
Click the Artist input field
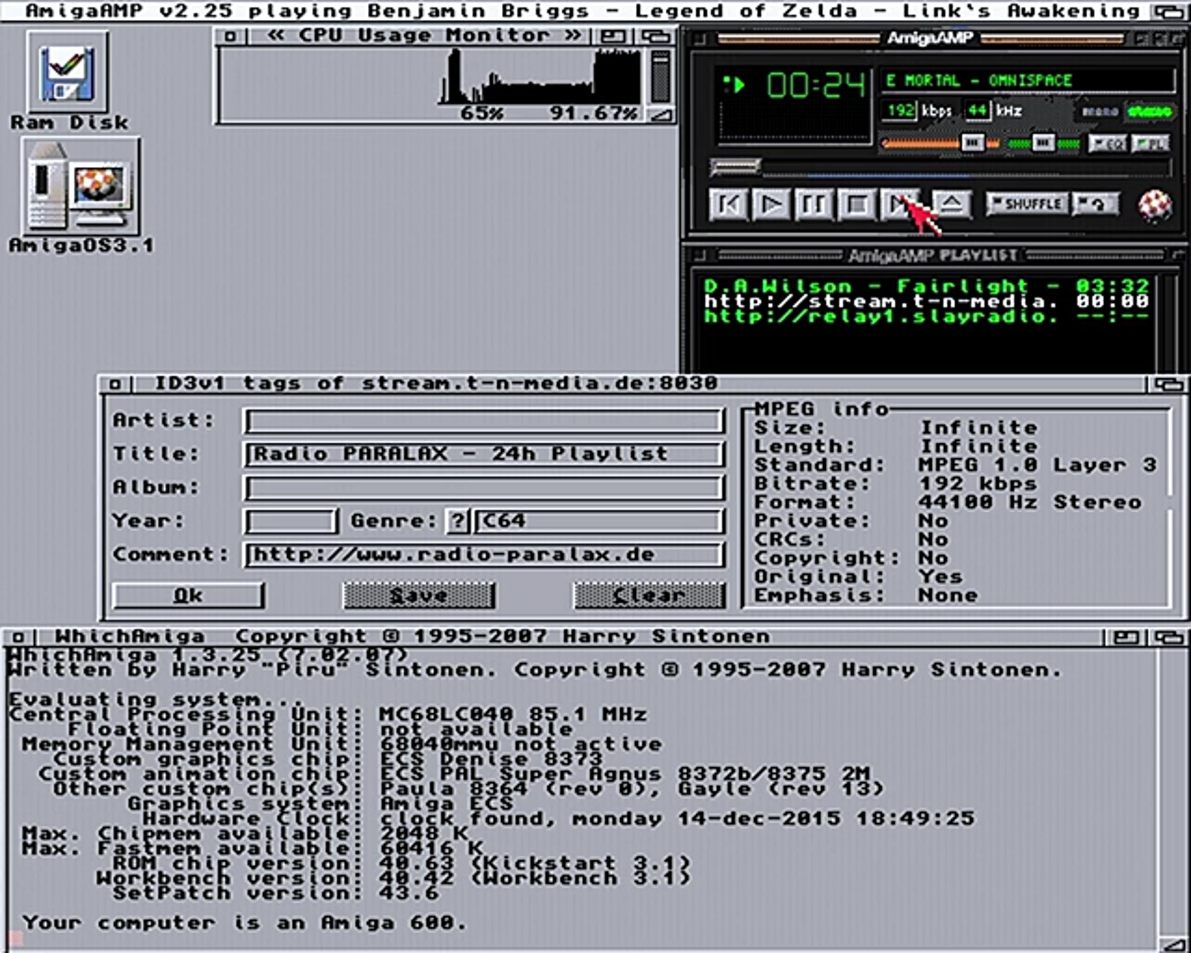pos(484,421)
